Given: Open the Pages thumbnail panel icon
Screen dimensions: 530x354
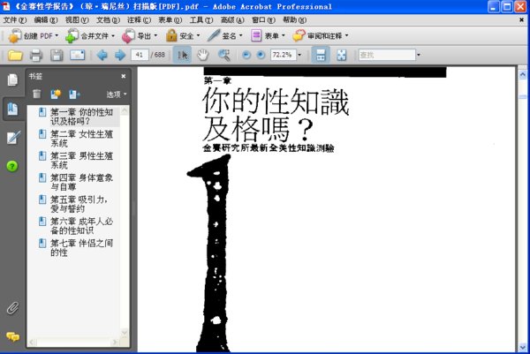Looking at the screenshot, I should pos(12,80).
